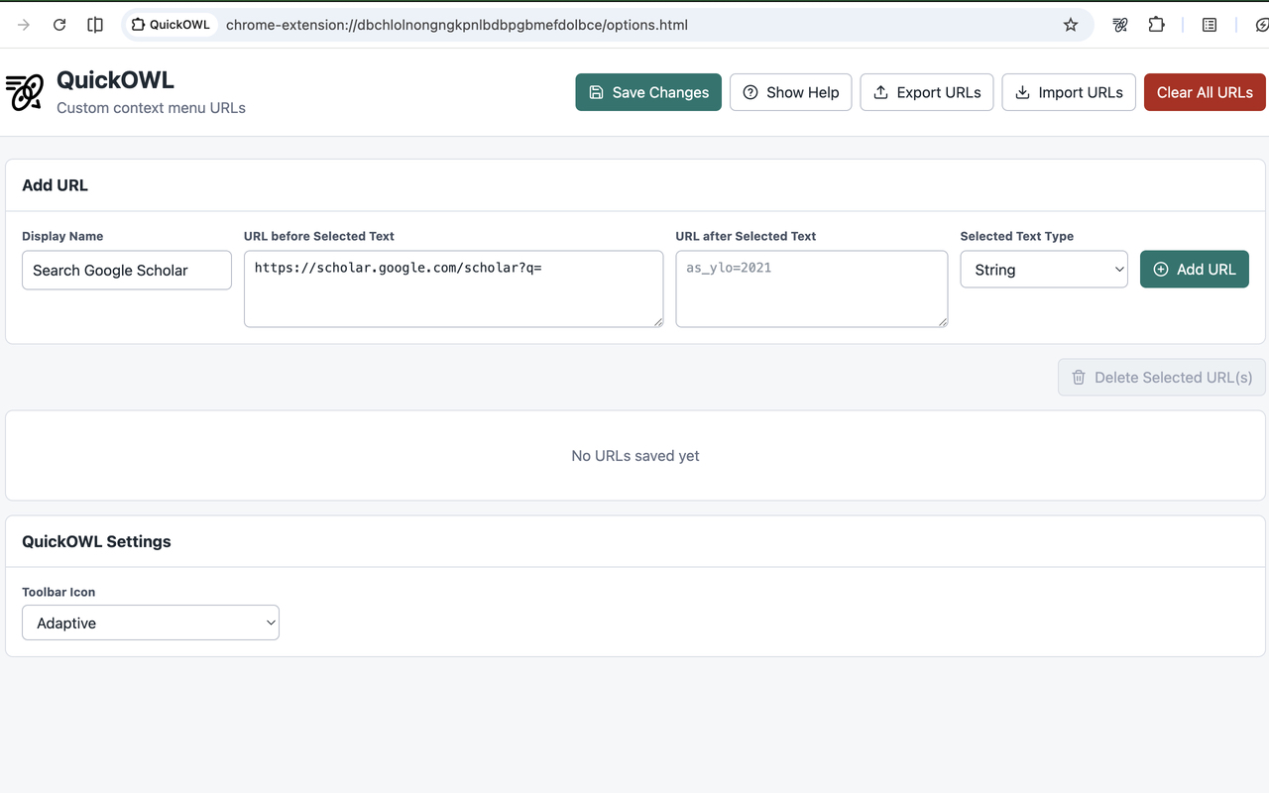1269x793 pixels.
Task: Click the 'No URLs saved yet' message
Action: coord(635,456)
